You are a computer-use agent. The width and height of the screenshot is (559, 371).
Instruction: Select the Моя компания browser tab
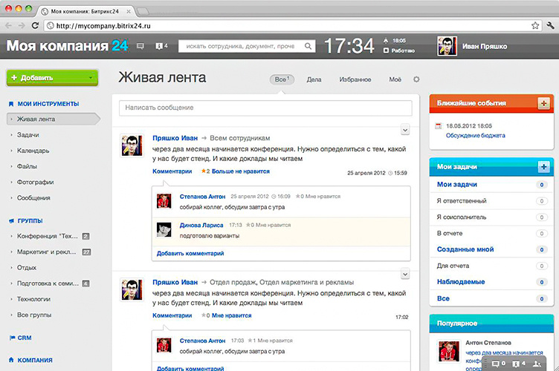click(x=85, y=11)
